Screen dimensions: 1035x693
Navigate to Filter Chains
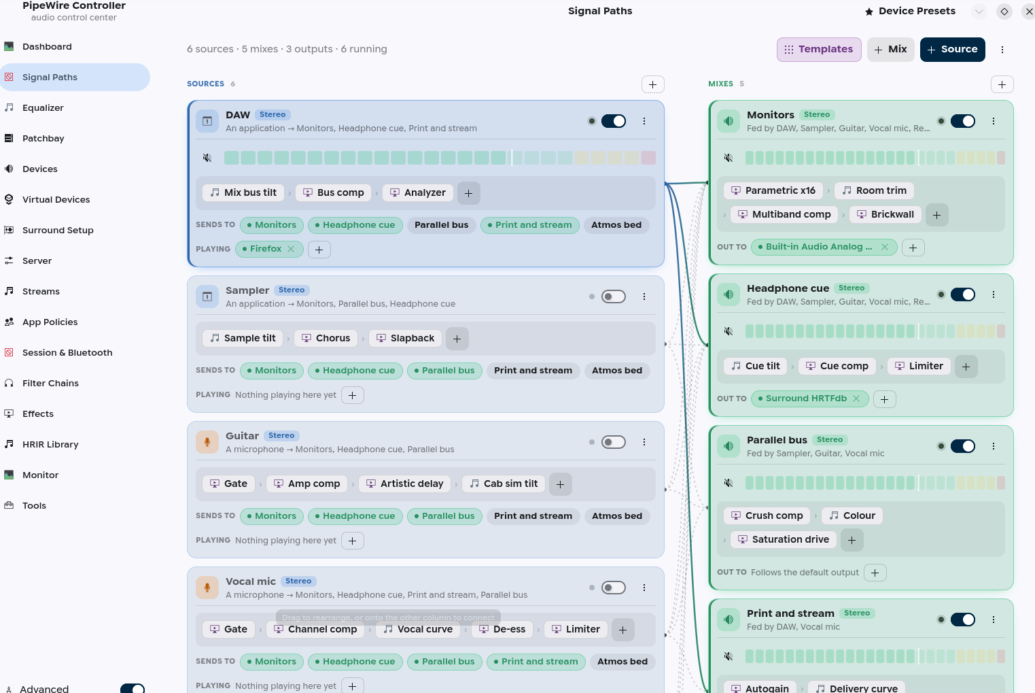point(75,384)
